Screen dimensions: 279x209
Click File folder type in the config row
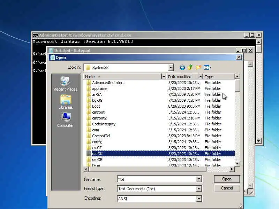pos(213,142)
